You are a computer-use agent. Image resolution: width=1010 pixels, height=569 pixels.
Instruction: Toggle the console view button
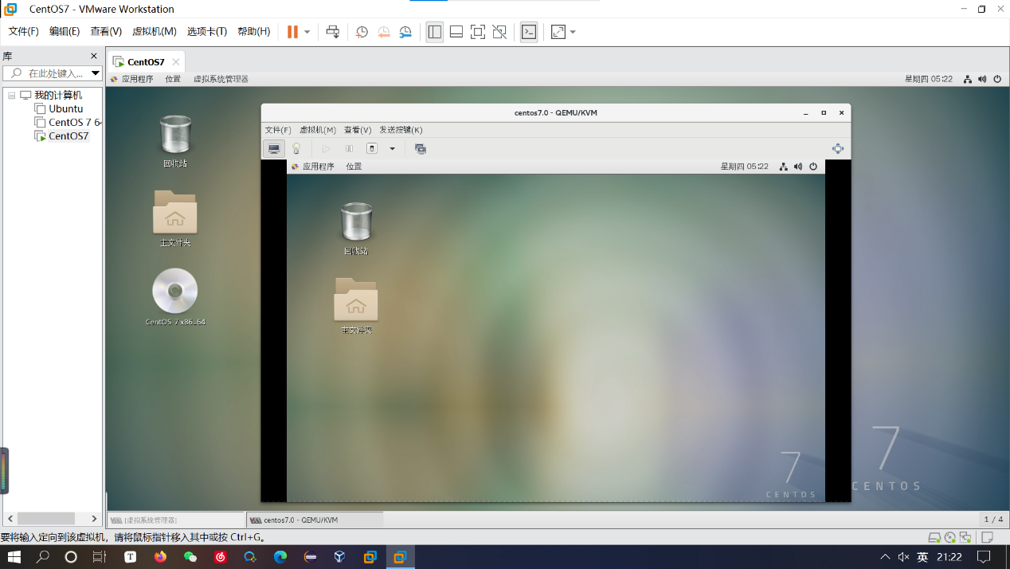(x=529, y=32)
